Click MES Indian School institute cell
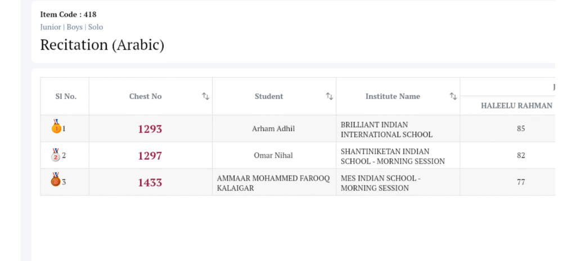The width and height of the screenshot is (576, 261). [381, 183]
